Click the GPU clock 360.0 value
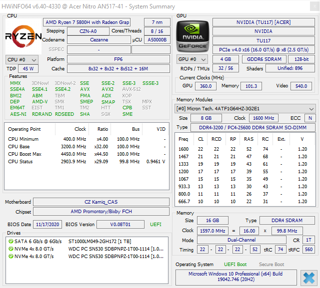This screenshot has height=288, width=320. point(205,86)
